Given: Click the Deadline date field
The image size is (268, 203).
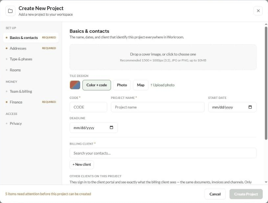Looking at the screenshot, I should tap(94, 127).
